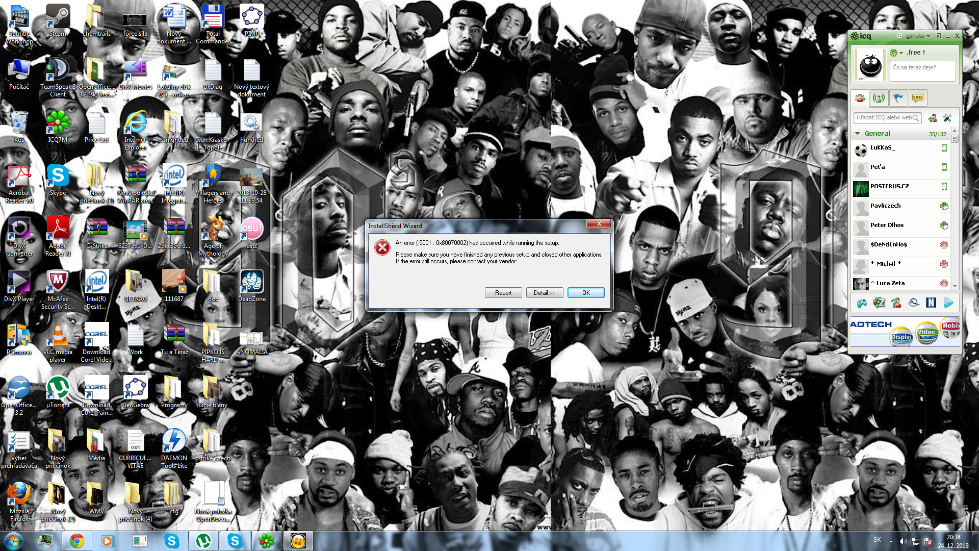Viewport: 979px width, 551px height.
Task: Click the Report button in error dialog
Action: (x=503, y=293)
